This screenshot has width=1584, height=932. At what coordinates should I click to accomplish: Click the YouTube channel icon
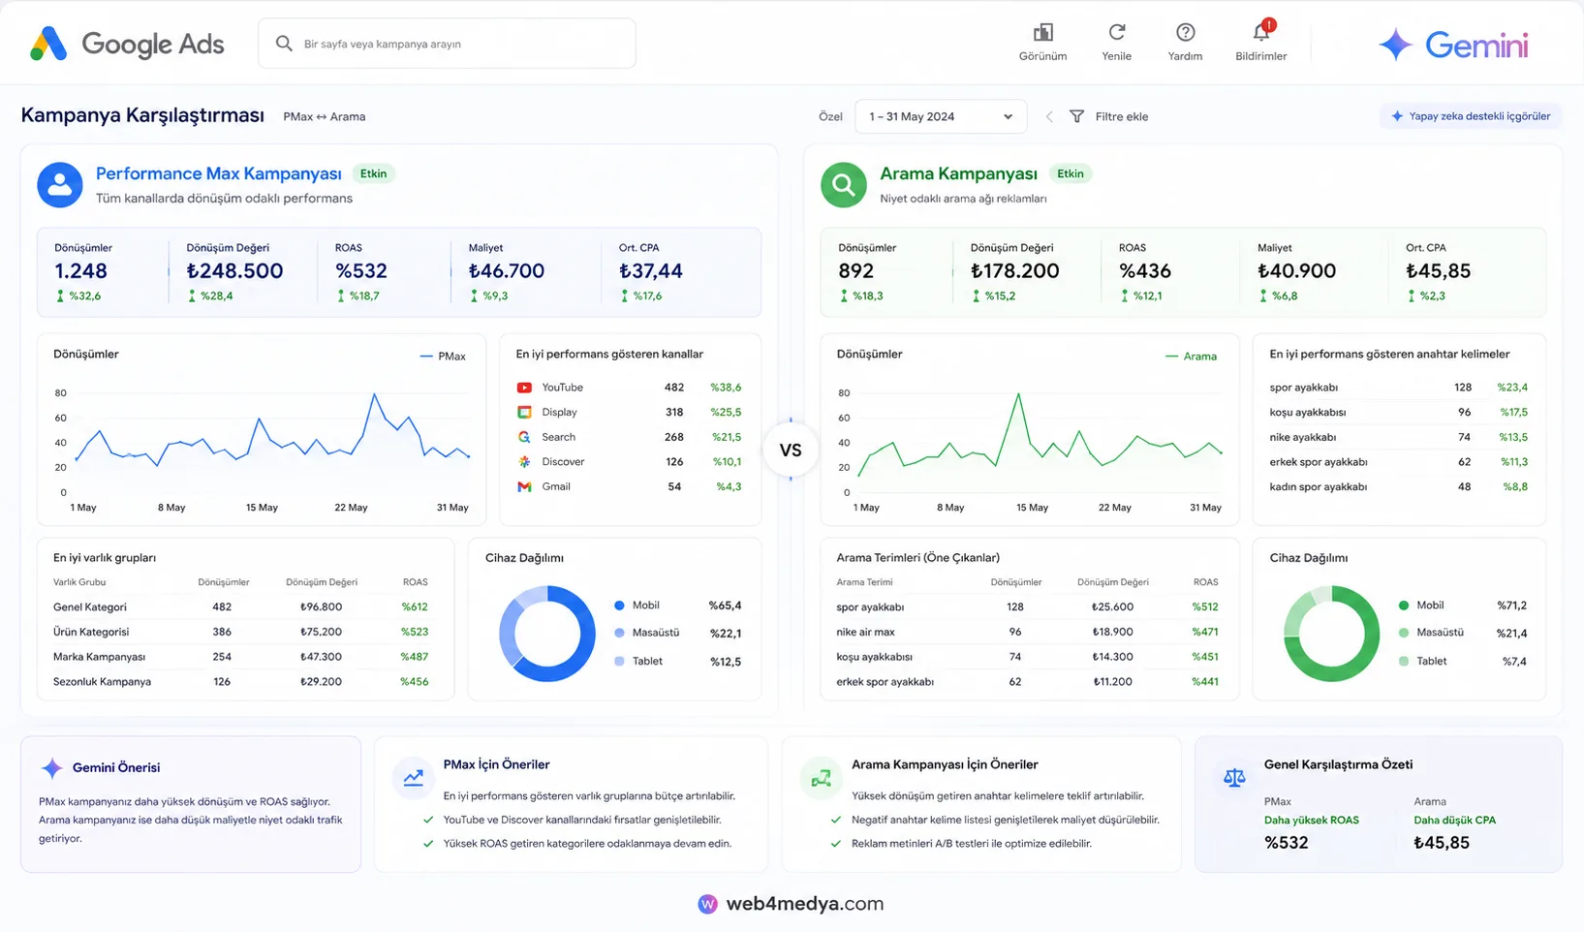click(x=524, y=388)
